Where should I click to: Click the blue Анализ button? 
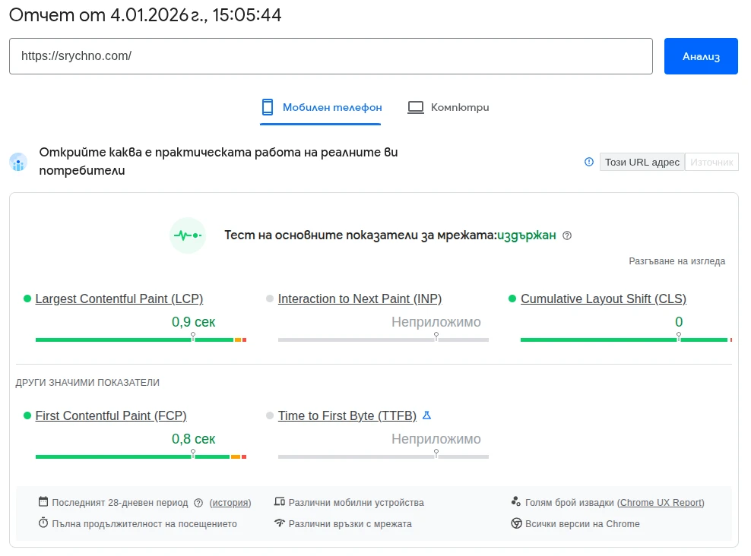click(x=701, y=56)
